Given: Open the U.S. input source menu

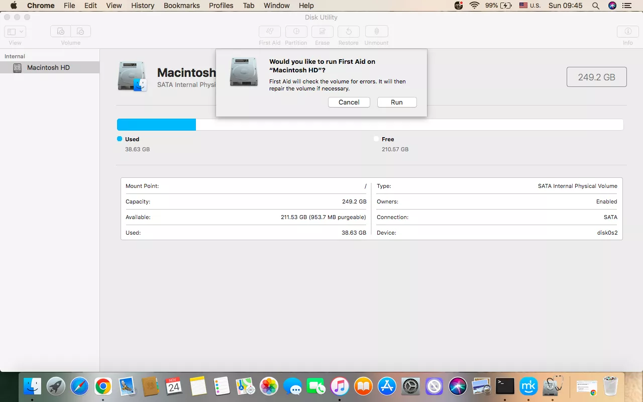Looking at the screenshot, I should [530, 6].
